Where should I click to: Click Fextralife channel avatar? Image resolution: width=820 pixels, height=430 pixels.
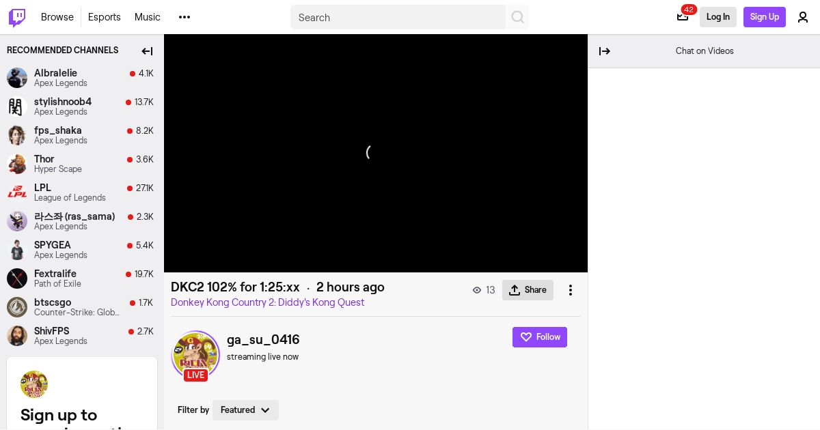17,278
